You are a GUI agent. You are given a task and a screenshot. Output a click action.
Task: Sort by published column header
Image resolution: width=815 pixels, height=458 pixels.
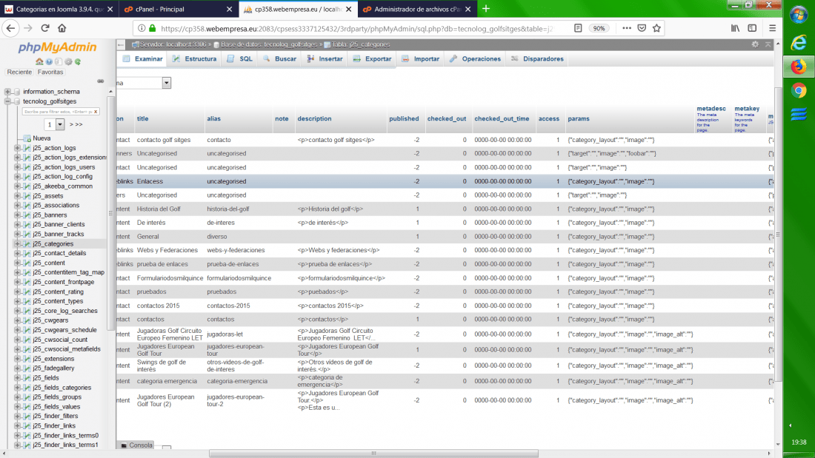click(404, 119)
